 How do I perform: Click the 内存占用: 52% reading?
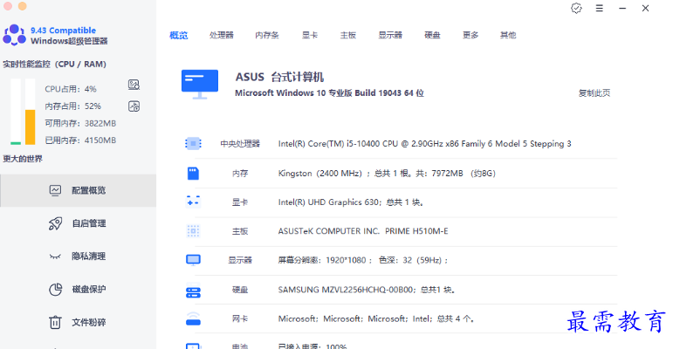click(73, 106)
